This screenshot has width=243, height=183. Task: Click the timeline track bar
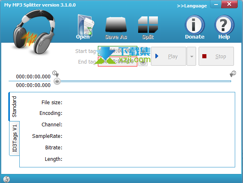coord(146,81)
